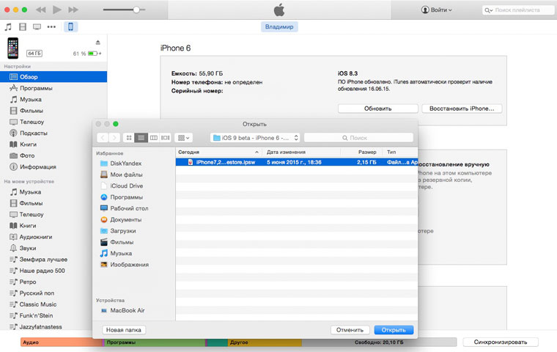Click Отменить in the Open dialog

click(350, 330)
